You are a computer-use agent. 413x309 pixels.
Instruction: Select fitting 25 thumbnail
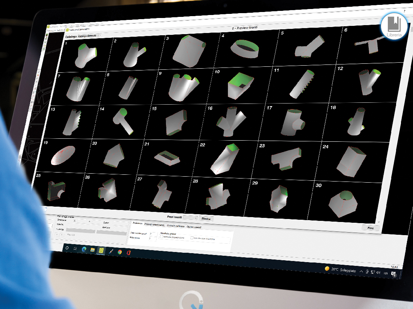click(x=56, y=190)
